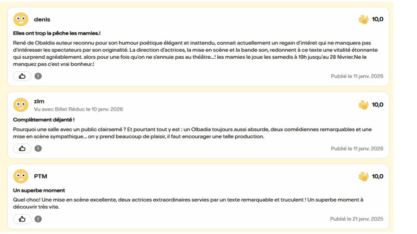Viewport: 417px width, 234px height.
Task: Click review title "Elles ont trop la pêche les mamies.!"
Action: (x=57, y=33)
